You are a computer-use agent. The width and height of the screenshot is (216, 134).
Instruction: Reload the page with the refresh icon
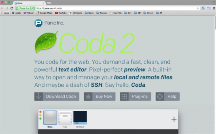pyautogui.click(x=12, y=8)
